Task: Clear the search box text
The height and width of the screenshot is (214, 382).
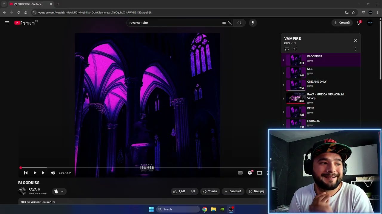Action: (x=230, y=23)
